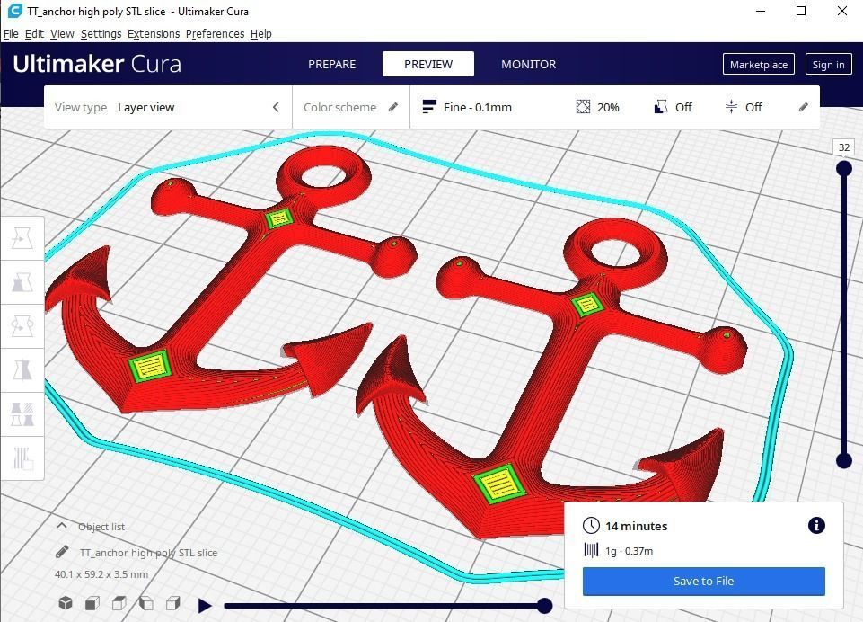
Task: Click the Cura logo in title bar
Action: click(x=14, y=11)
